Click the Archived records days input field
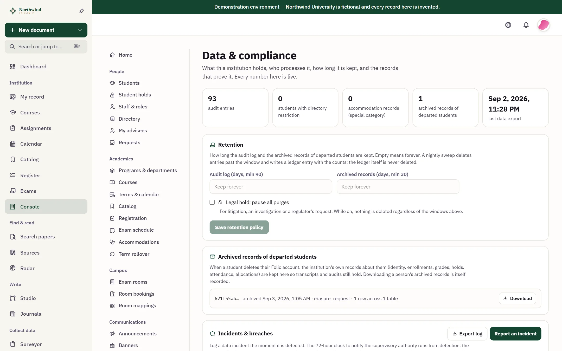The height and width of the screenshot is (351, 562). [x=398, y=187]
